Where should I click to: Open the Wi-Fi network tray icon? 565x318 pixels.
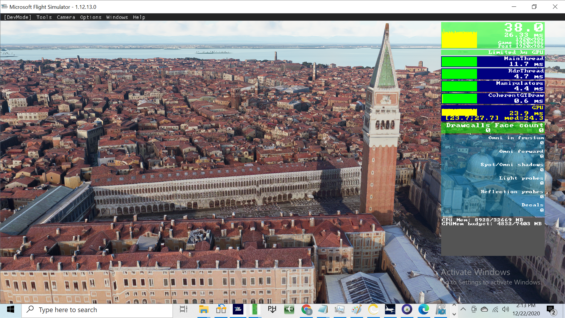[496, 309]
